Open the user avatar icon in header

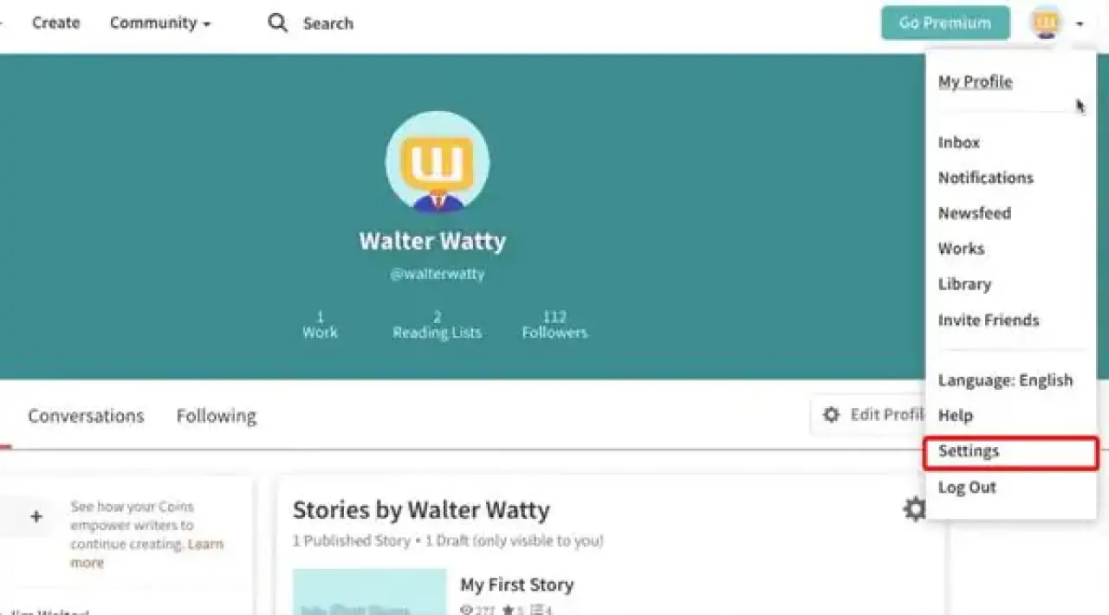[1046, 23]
